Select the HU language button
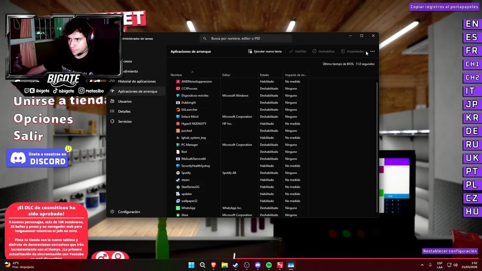The width and height of the screenshot is (482, 271). coord(472,212)
